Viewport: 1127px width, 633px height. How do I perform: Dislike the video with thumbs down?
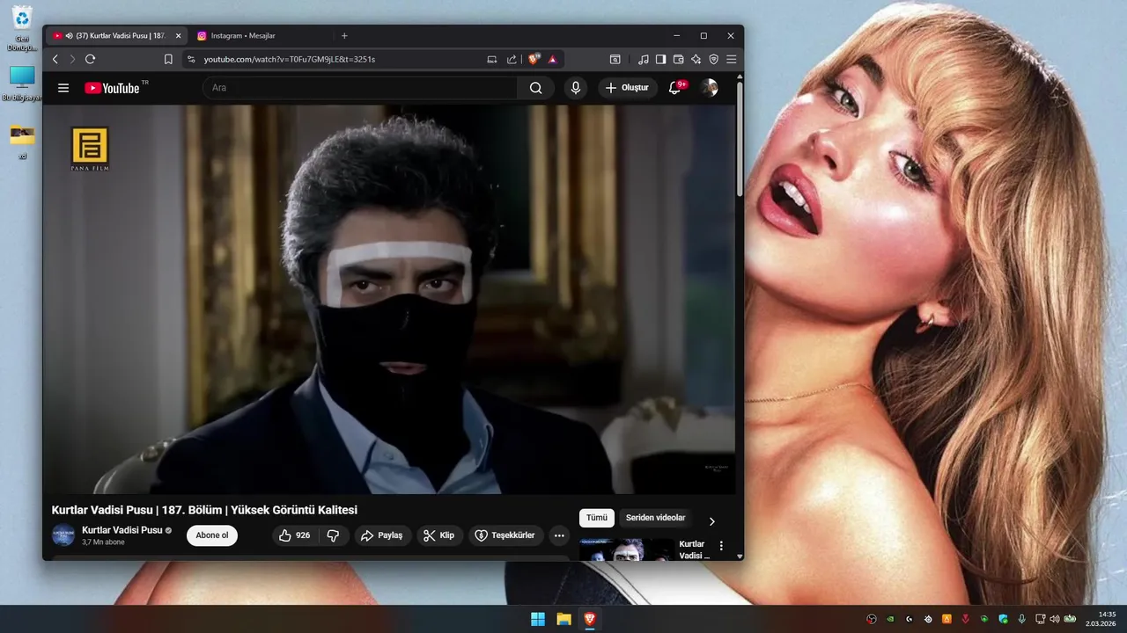(x=333, y=535)
